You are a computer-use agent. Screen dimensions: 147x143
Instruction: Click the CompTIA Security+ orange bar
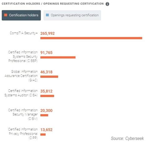click(x=91, y=38)
